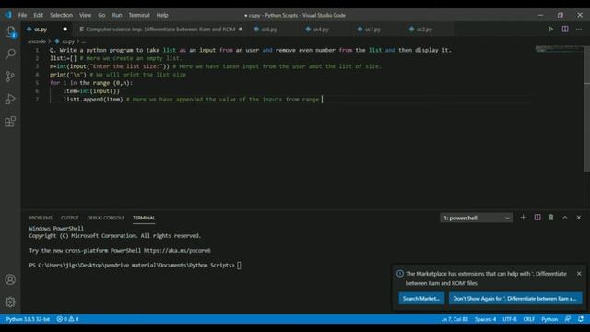The image size is (590, 332).
Task: Open the File menu
Action: point(22,15)
